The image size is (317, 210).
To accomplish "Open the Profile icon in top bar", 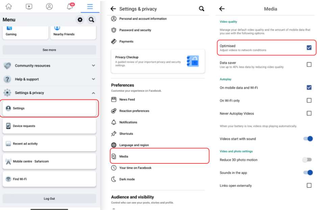I will (49, 6).
